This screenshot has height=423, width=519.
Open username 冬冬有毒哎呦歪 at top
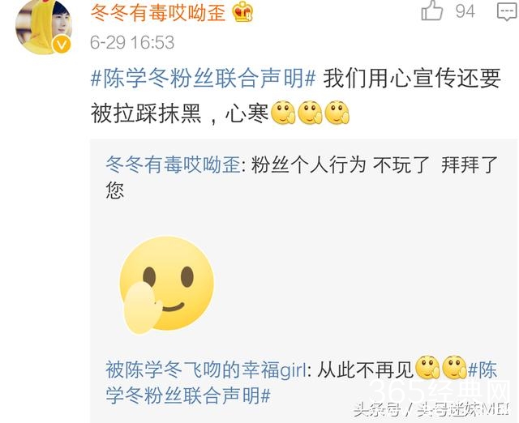[158, 13]
